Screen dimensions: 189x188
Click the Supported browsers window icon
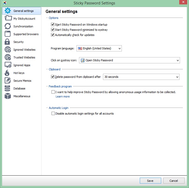(x=7, y=34)
